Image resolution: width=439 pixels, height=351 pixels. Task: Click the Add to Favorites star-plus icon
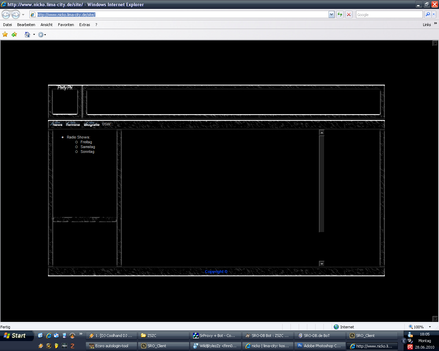(14, 34)
